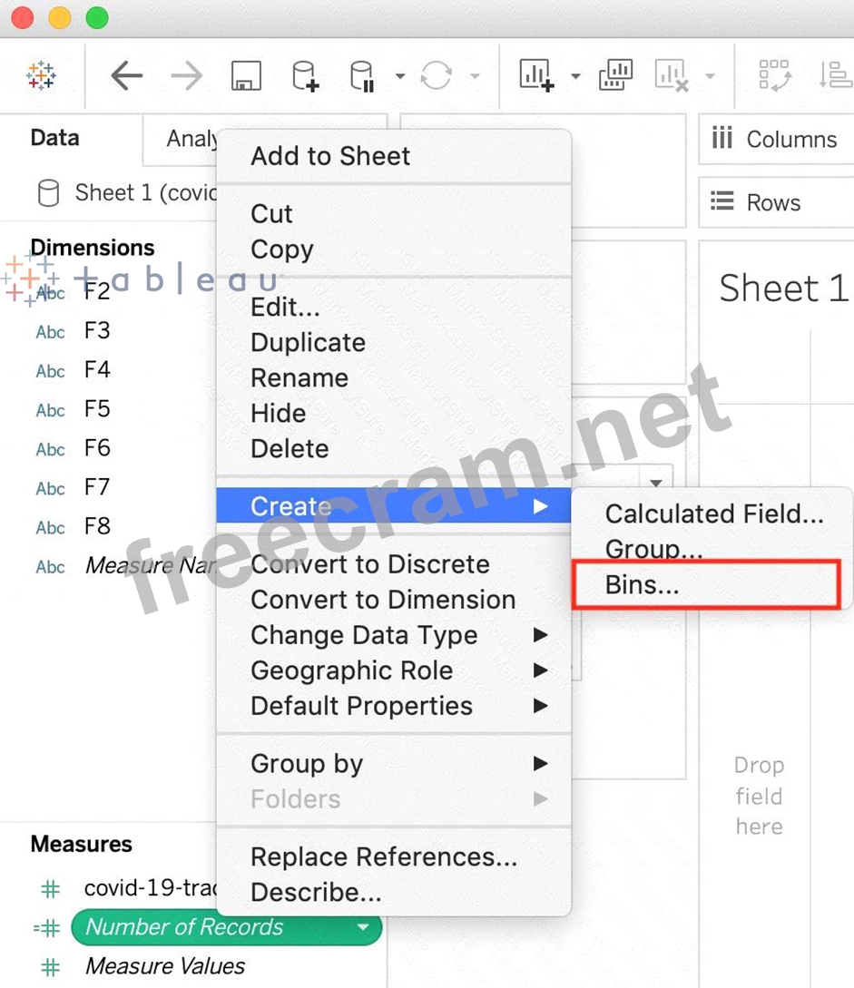Click the Columns shelf
Screen dimensions: 854x988
(776, 139)
